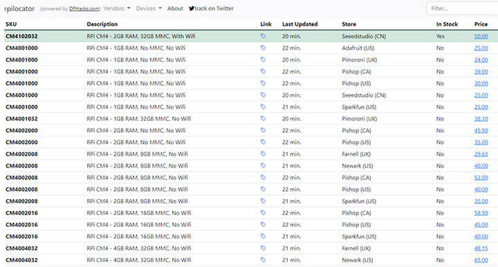Select the CM4102032 SKU cell
The image size is (498, 267).
(21, 36)
